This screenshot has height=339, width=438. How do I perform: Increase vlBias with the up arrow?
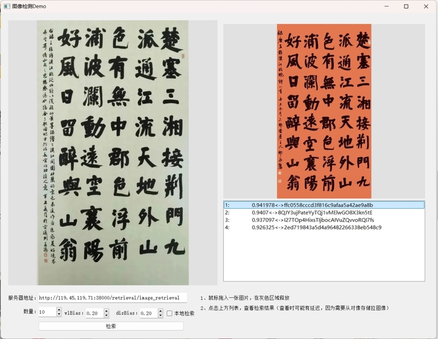pos(106,311)
